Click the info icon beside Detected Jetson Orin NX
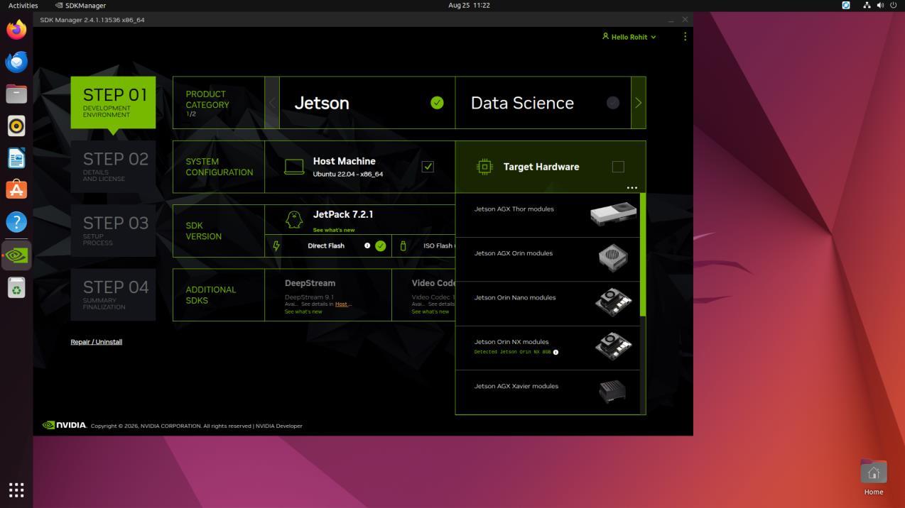 (x=556, y=352)
